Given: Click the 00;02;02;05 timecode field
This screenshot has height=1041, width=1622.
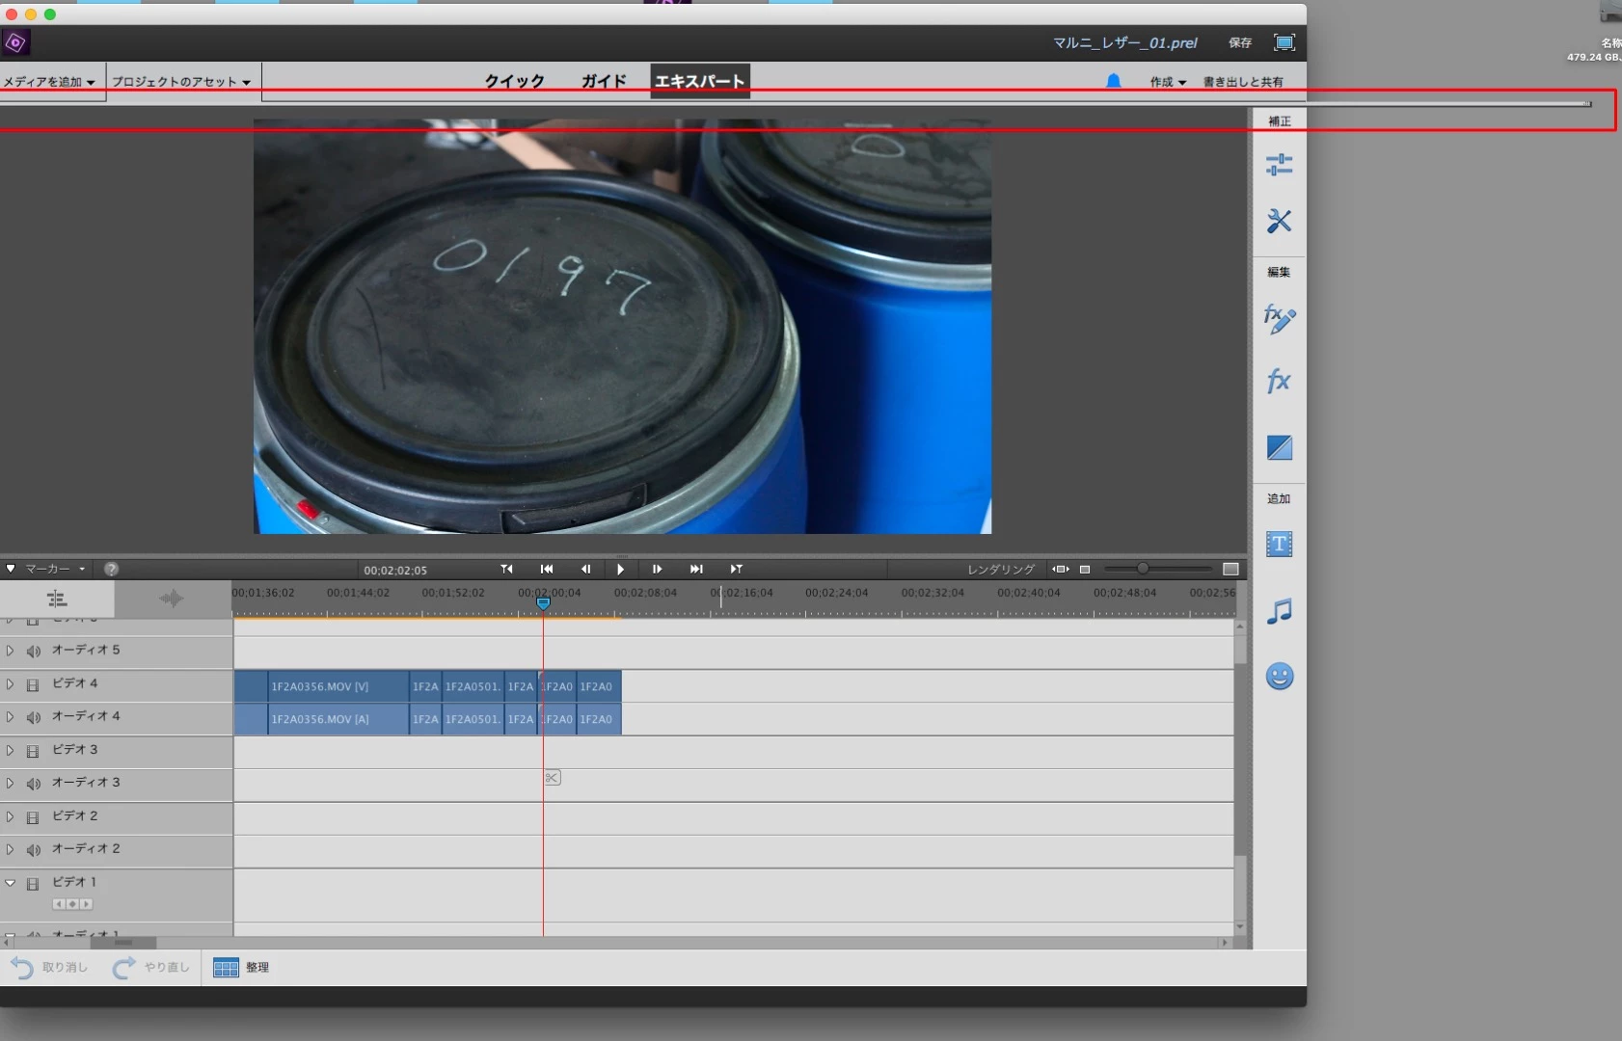Looking at the screenshot, I should coord(395,571).
